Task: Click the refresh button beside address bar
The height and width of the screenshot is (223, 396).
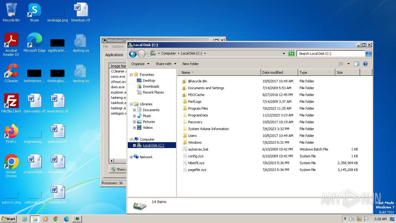Action: point(291,53)
